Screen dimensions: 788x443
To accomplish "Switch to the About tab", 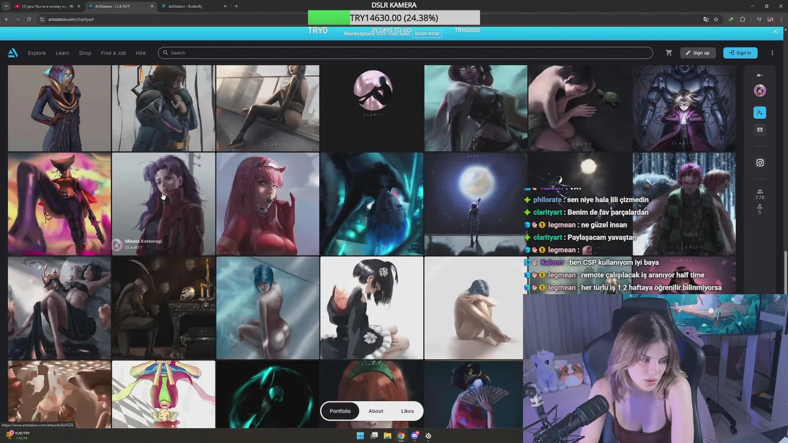I will [376, 411].
